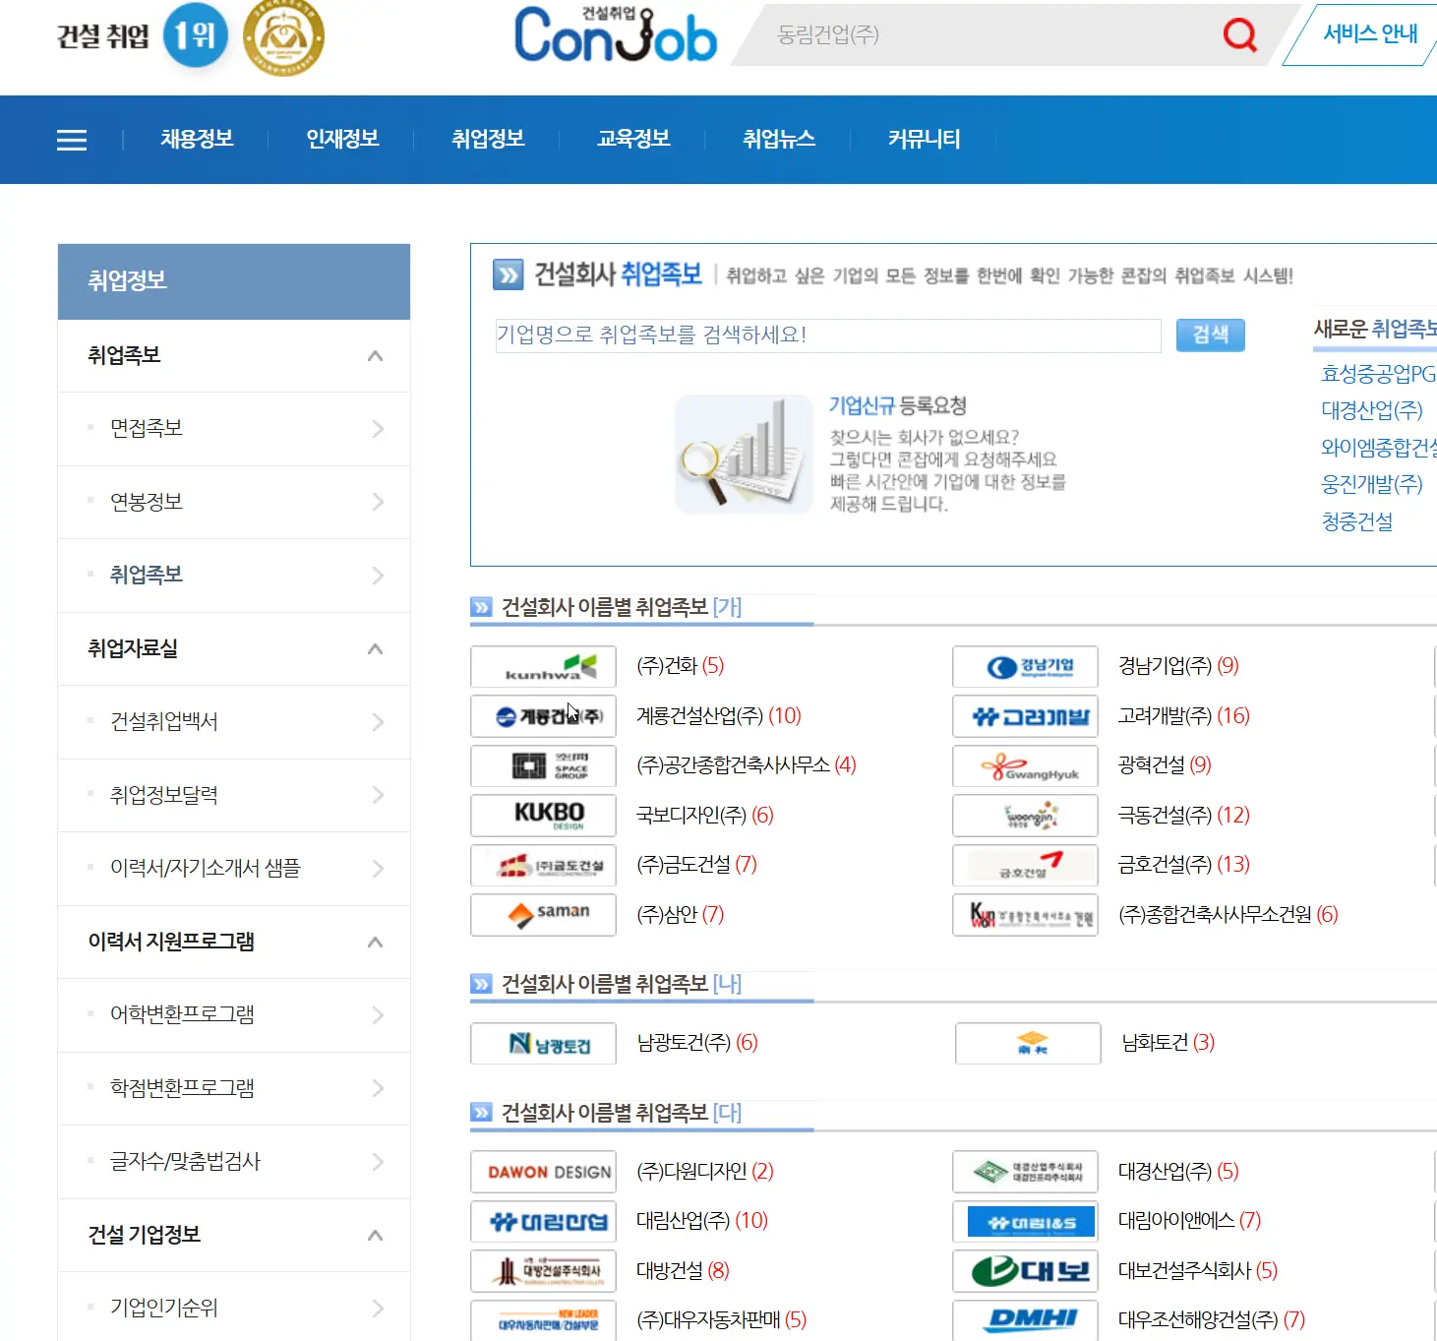Go to the 취업정보 menu
Screen dimensions: 1437x1341
(x=488, y=139)
